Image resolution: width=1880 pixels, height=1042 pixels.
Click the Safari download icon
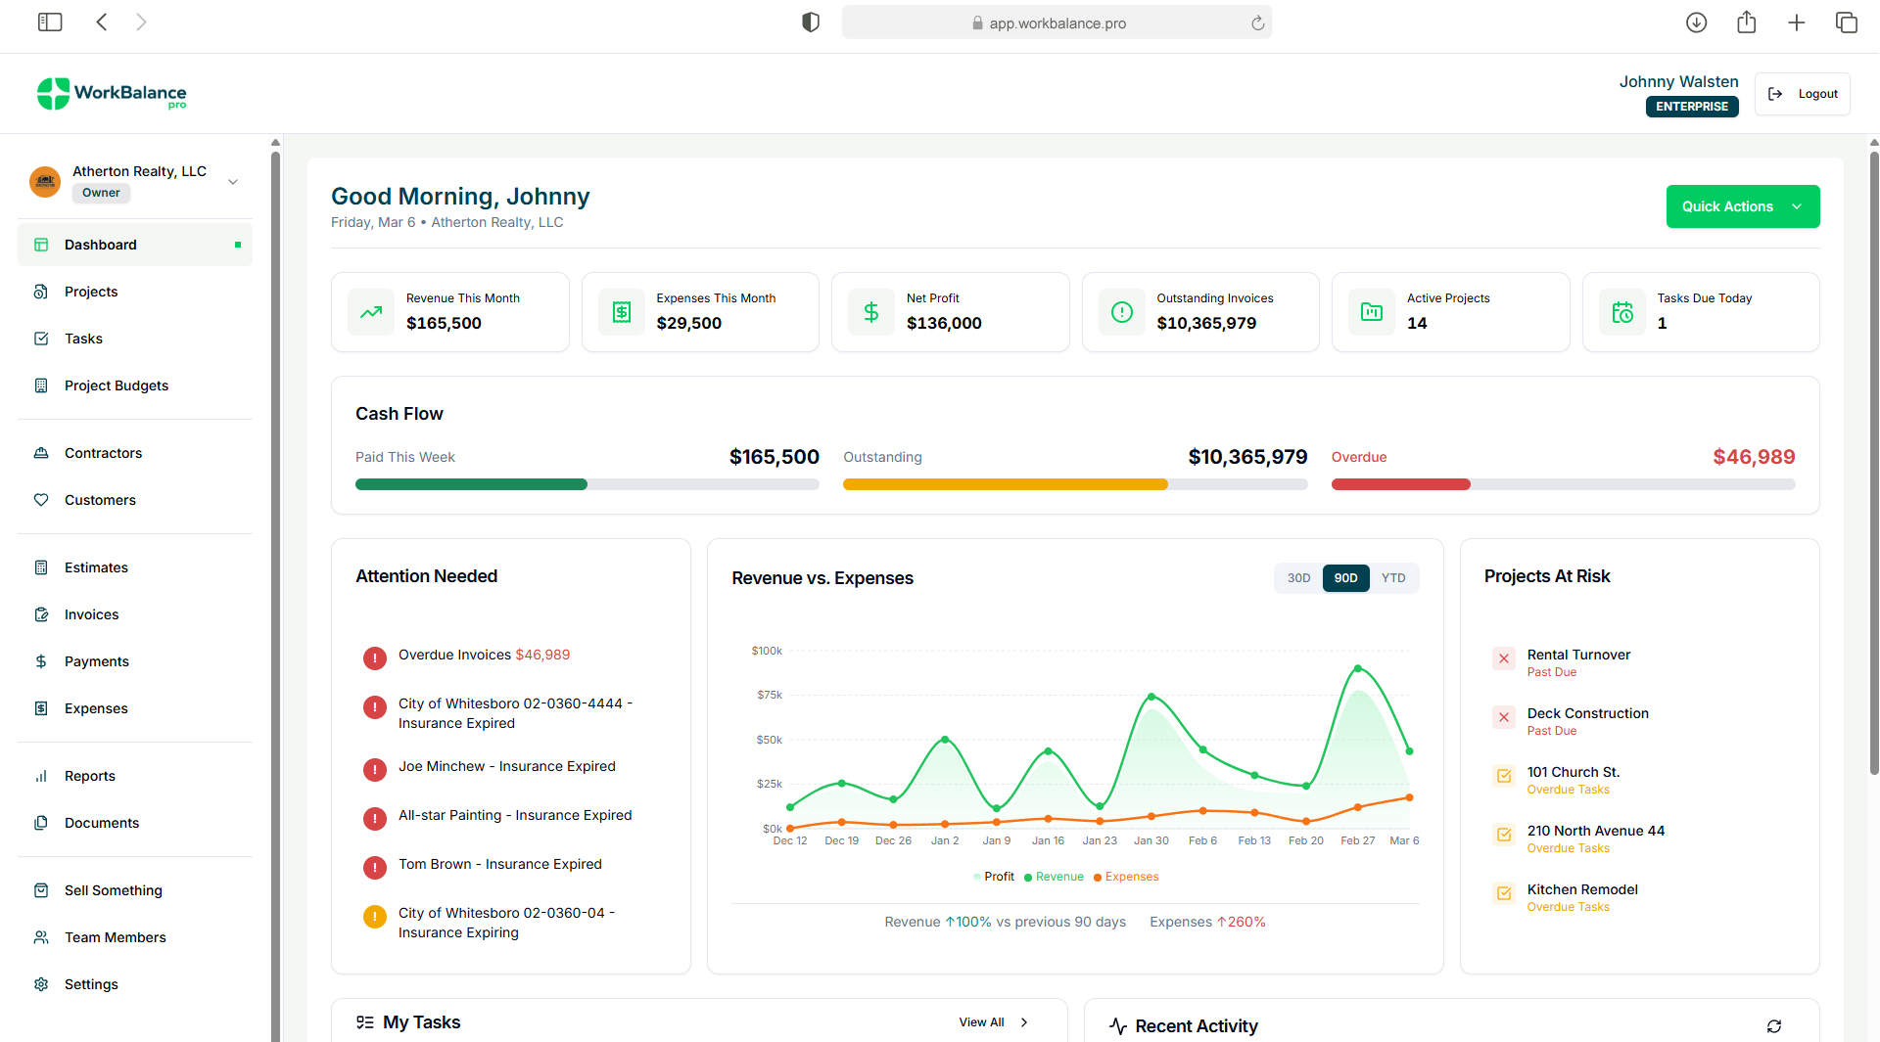point(1696,23)
